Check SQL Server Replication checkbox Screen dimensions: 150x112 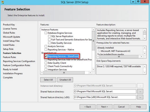49,36
